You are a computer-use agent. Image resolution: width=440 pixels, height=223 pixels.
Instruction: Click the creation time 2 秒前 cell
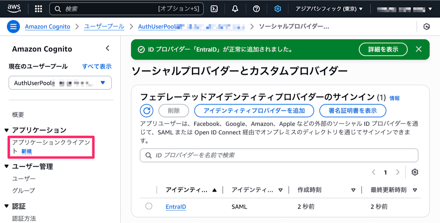306,207
